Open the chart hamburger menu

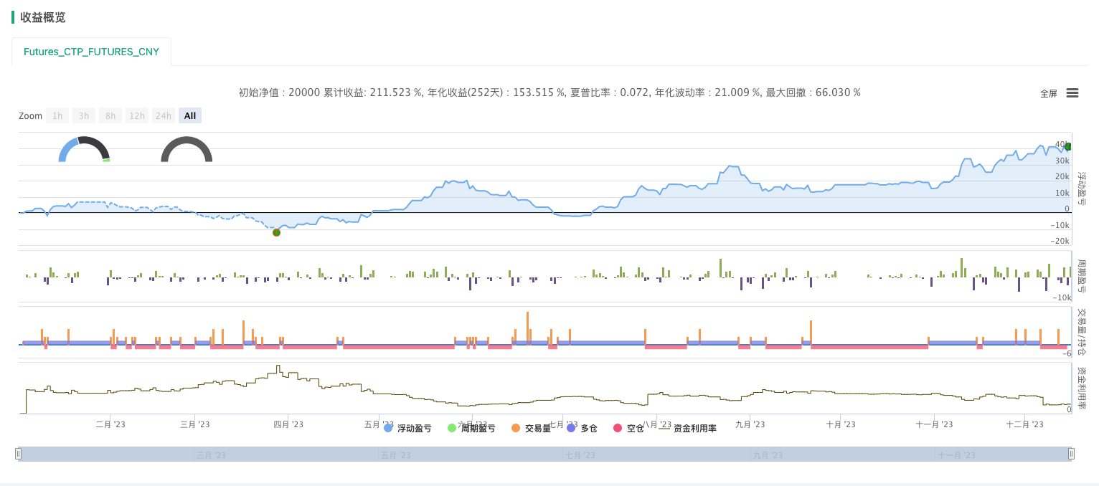(x=1072, y=93)
